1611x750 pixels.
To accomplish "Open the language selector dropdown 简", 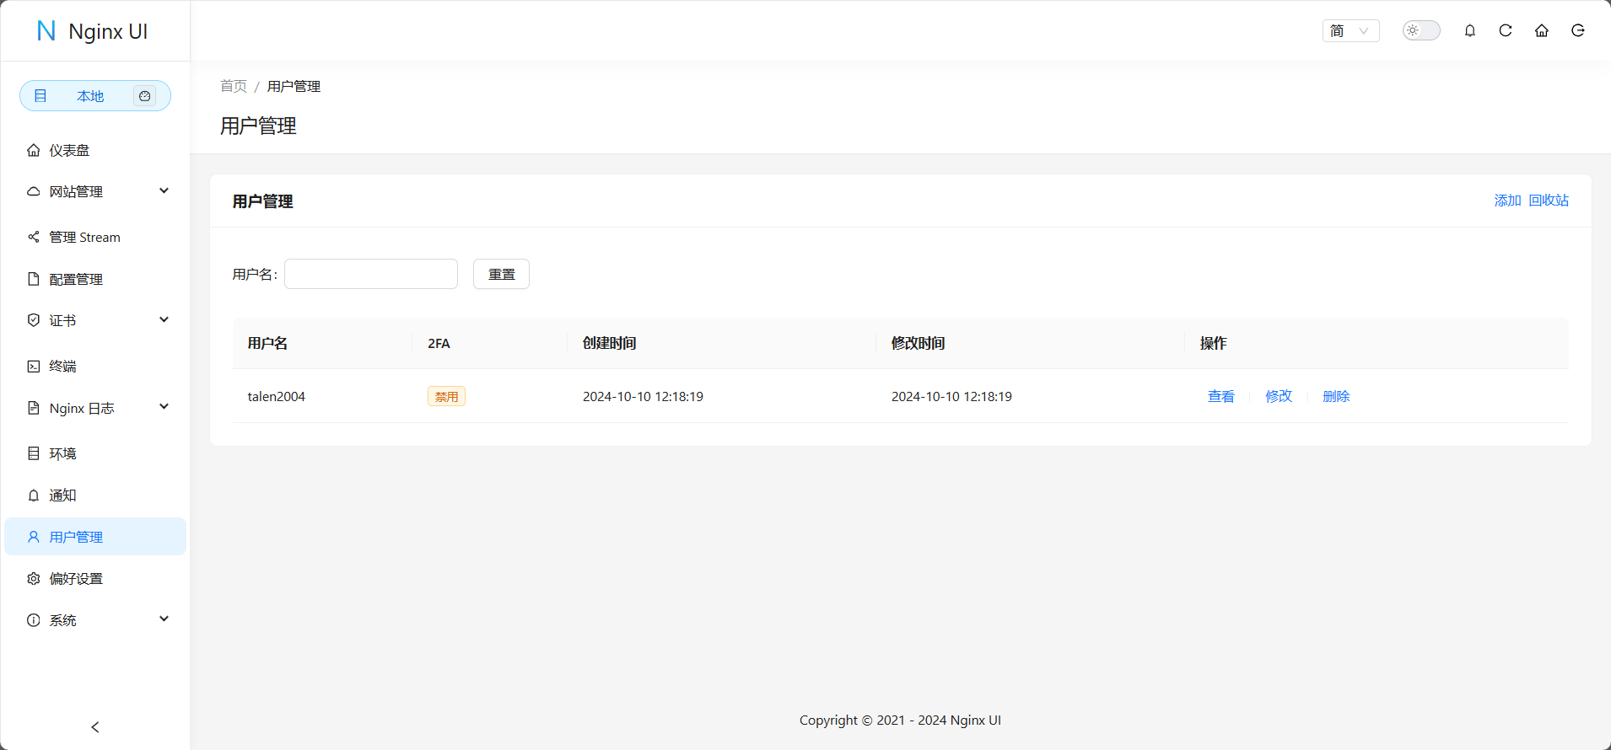I will (1350, 31).
